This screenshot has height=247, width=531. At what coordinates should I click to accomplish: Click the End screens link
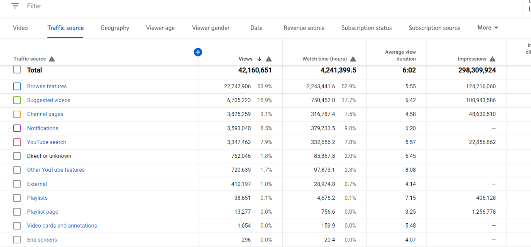pos(42,240)
